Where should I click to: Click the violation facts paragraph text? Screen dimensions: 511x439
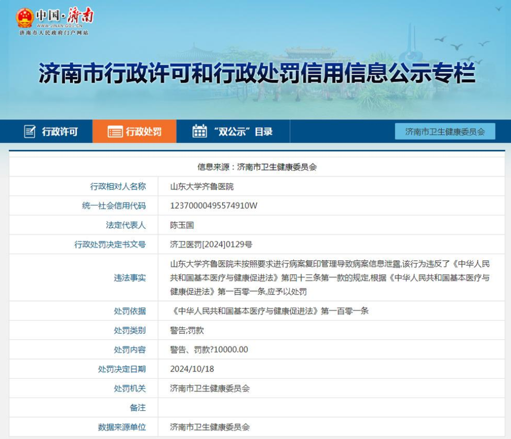(330, 278)
